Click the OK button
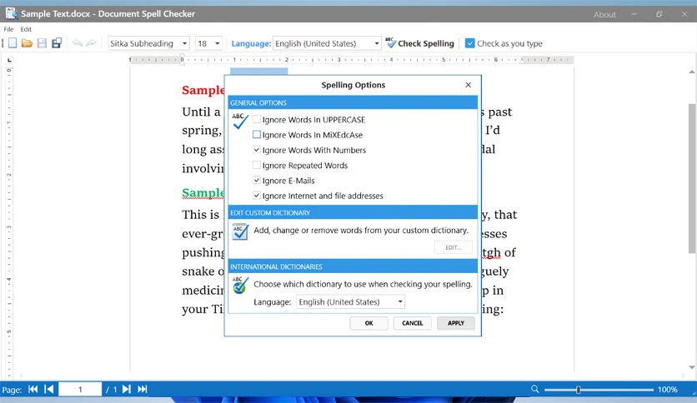The width and height of the screenshot is (697, 403). (369, 323)
